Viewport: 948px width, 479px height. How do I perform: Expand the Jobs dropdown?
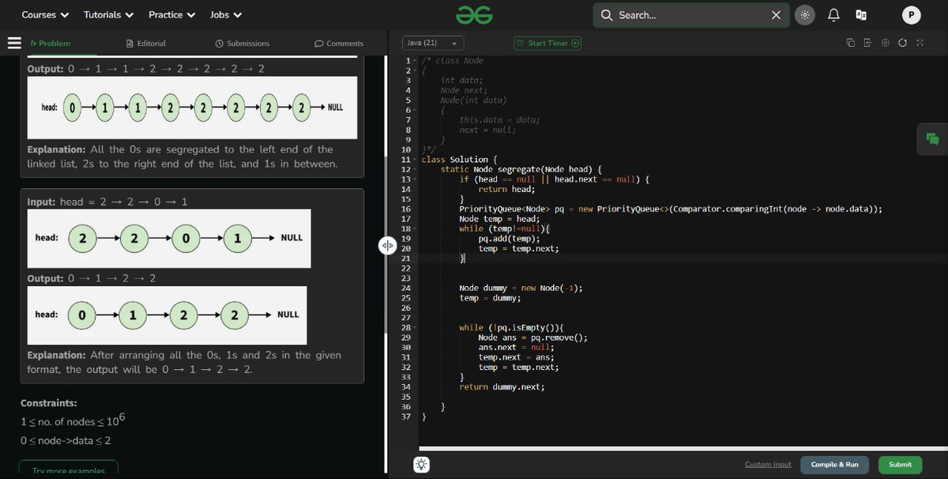226,15
